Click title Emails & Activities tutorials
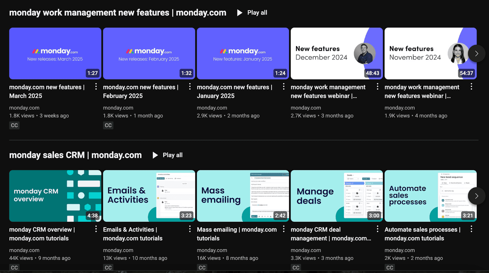 point(133,234)
